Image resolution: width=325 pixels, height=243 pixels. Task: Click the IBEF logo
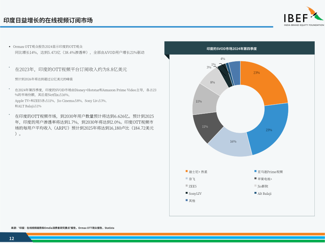pyautogui.click(x=304, y=16)
